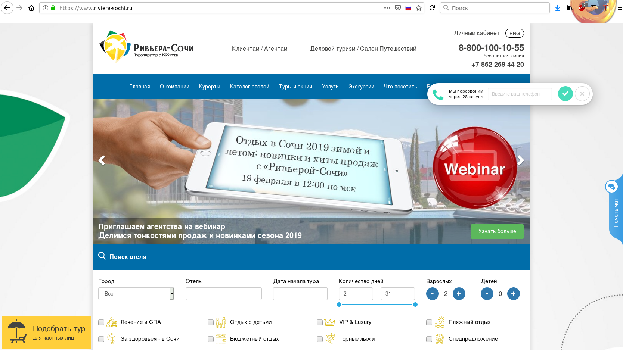The width and height of the screenshot is (623, 350).
Task: Click the Дата начала тура field
Action: (300, 294)
